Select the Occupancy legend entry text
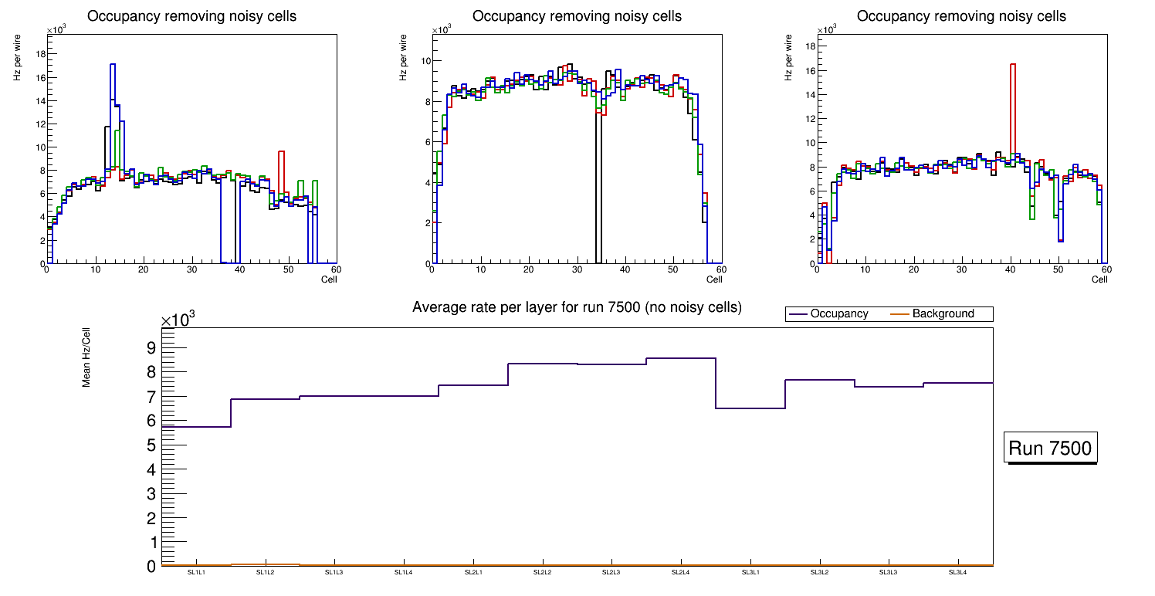 pyautogui.click(x=839, y=313)
